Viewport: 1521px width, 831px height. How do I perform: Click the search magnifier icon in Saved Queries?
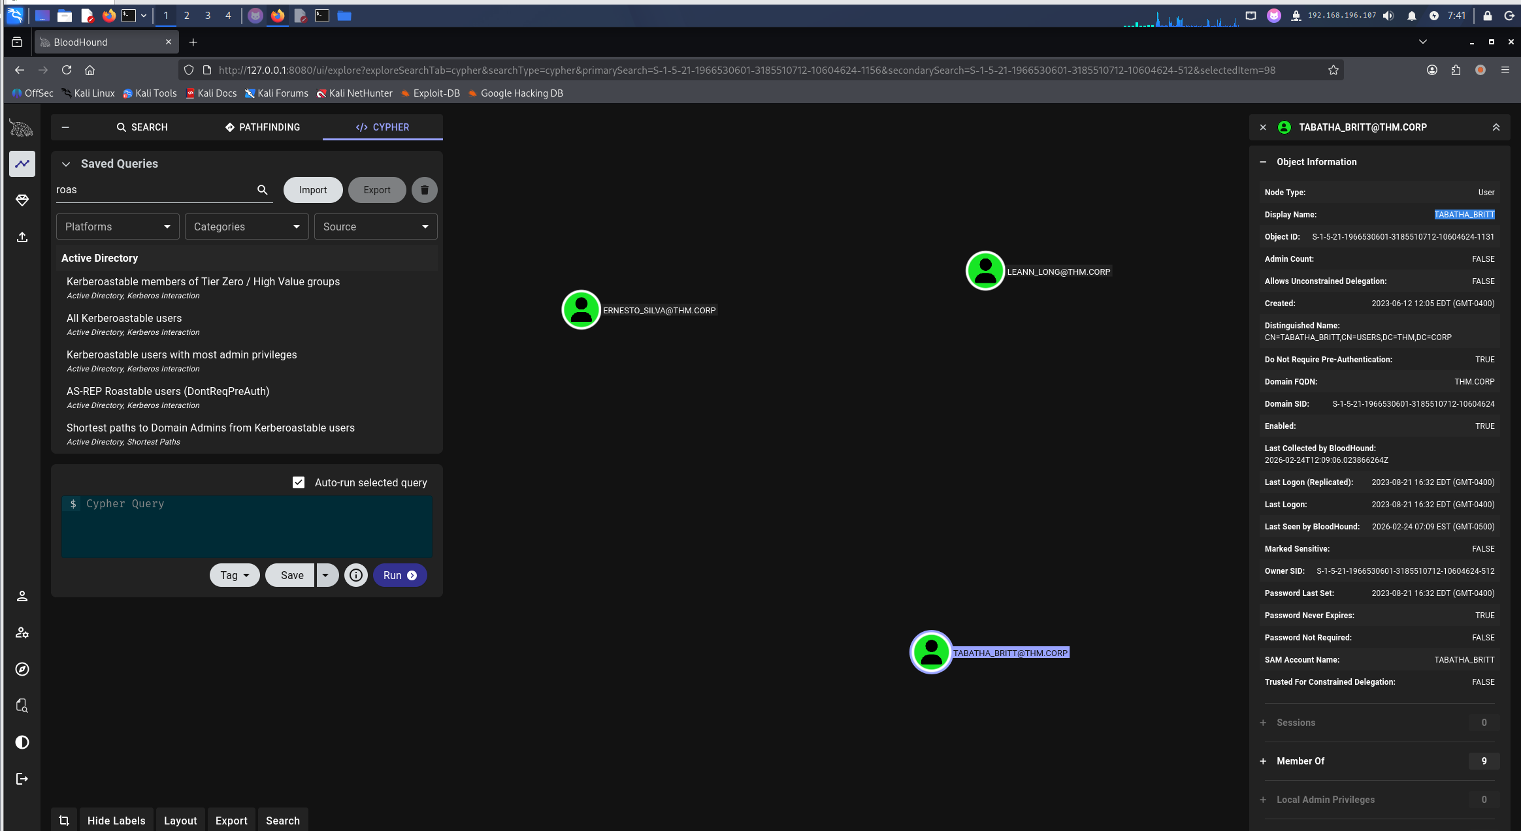tap(262, 190)
